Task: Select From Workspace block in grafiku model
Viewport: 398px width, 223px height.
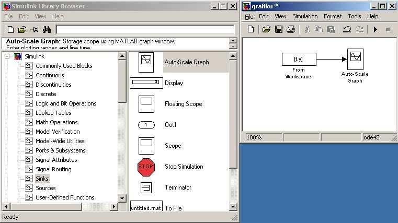Action: [x=299, y=60]
